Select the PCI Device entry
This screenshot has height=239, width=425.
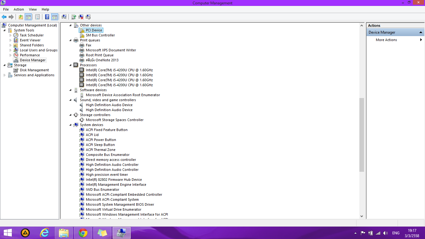pos(94,30)
